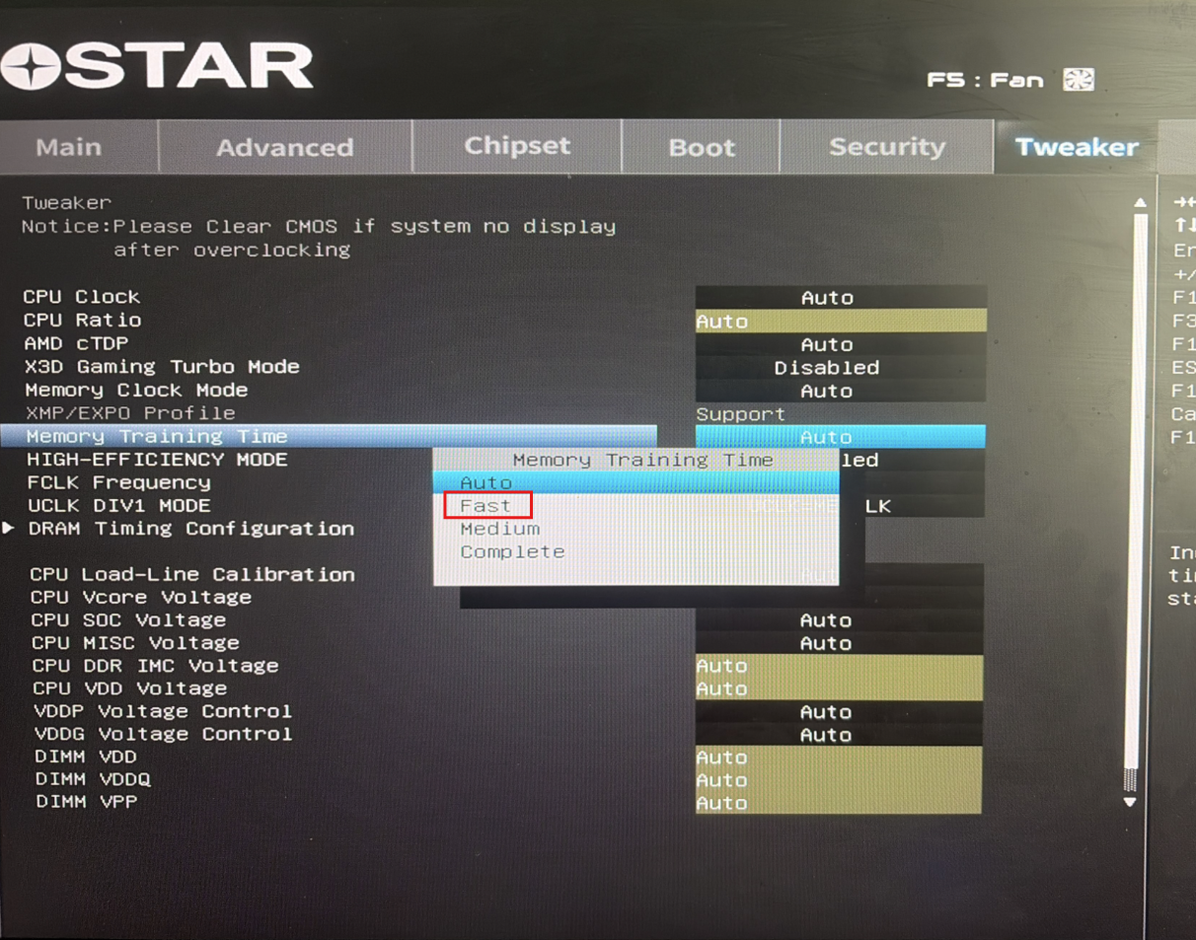Select CPU SOC Voltage label

(x=128, y=619)
